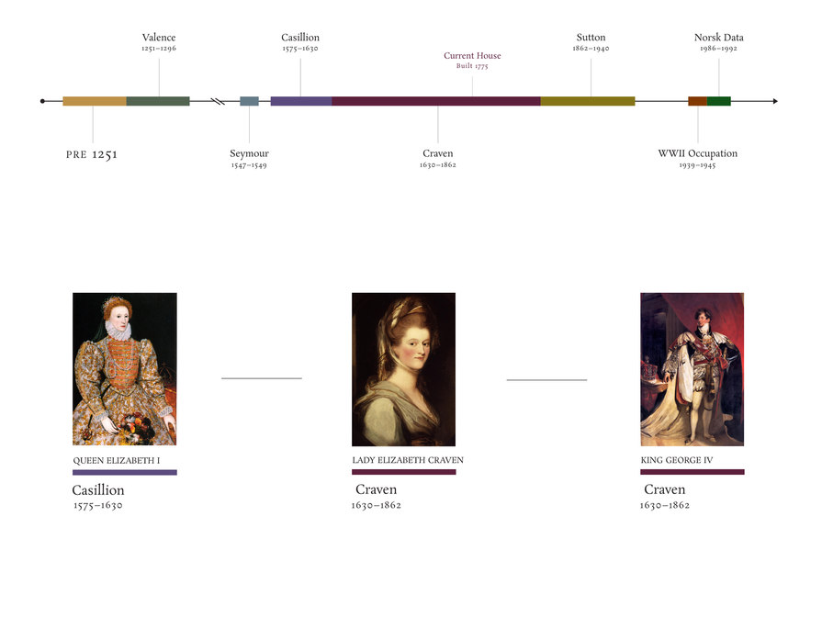Open the King George IV portrait
Viewport: 822px width, 629px height.
point(692,369)
